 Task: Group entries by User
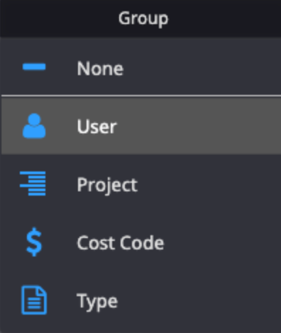click(141, 125)
